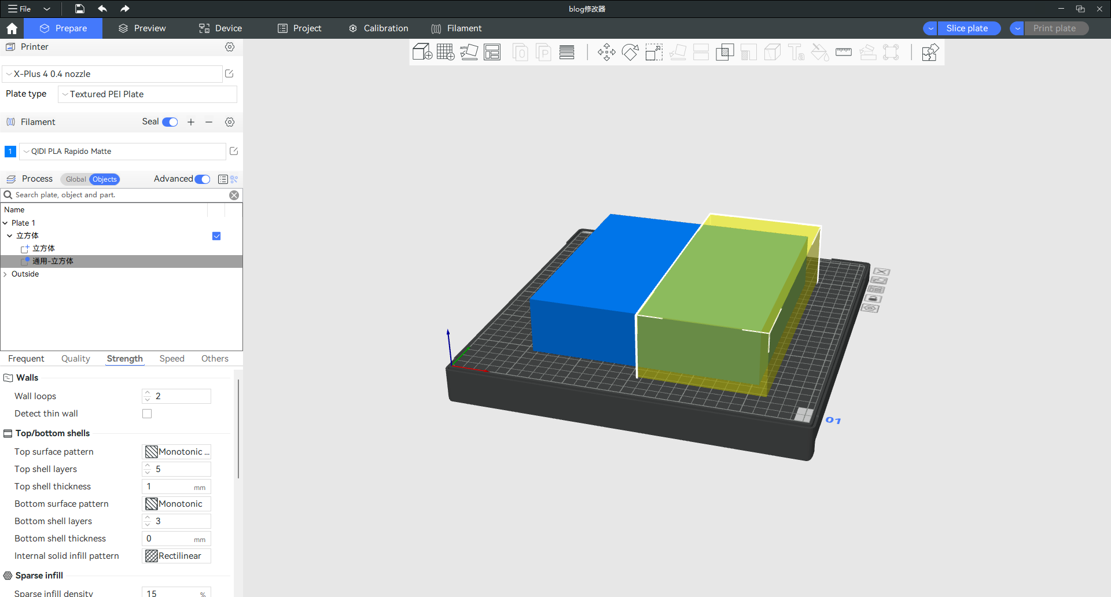Screen dimensions: 1111x597
Task: Expand the Outside tree node
Action: (5, 274)
